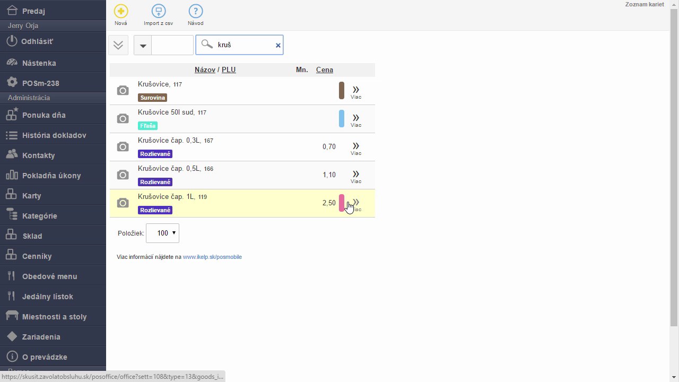Image resolution: width=679 pixels, height=382 pixels.
Task: Open the www.ikelp.sk/posmobile link
Action: point(212,257)
